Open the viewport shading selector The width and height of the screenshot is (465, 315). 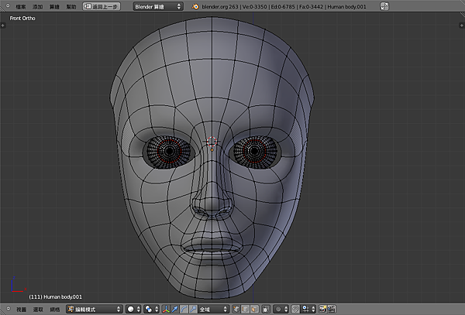133,308
